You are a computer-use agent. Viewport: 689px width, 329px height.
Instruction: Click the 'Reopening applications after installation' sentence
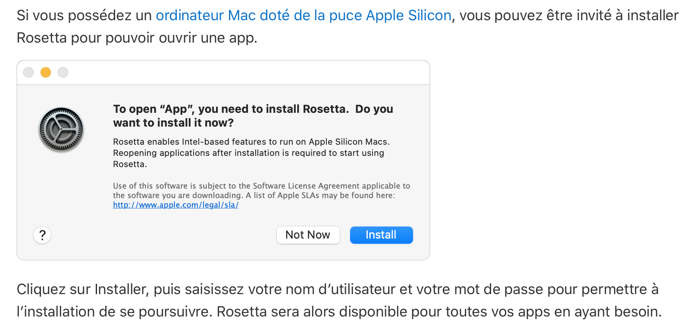[248, 153]
